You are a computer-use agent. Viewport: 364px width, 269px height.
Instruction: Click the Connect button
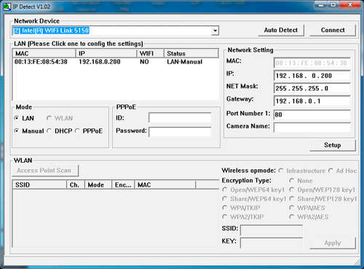333,30
